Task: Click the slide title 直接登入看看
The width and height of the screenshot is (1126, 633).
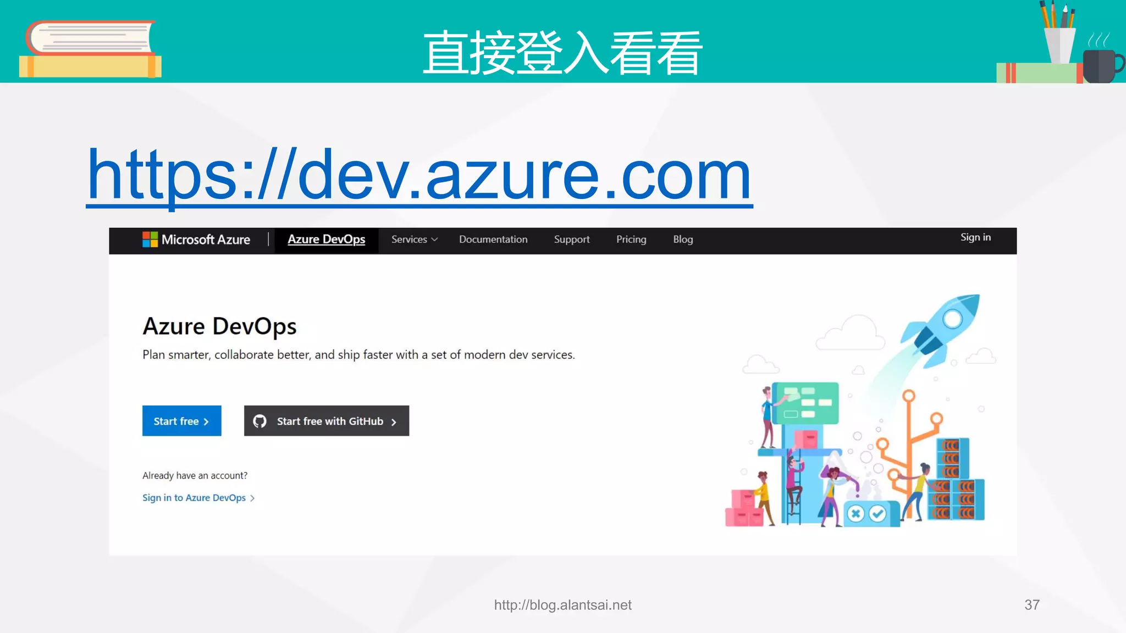Action: point(562,53)
